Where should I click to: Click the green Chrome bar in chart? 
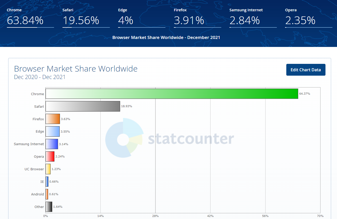click(172, 94)
